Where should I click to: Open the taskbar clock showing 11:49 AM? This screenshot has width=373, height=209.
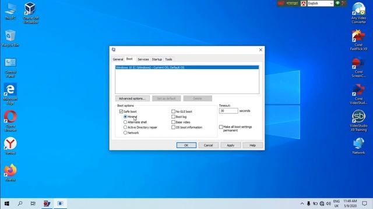pyautogui.click(x=350, y=204)
